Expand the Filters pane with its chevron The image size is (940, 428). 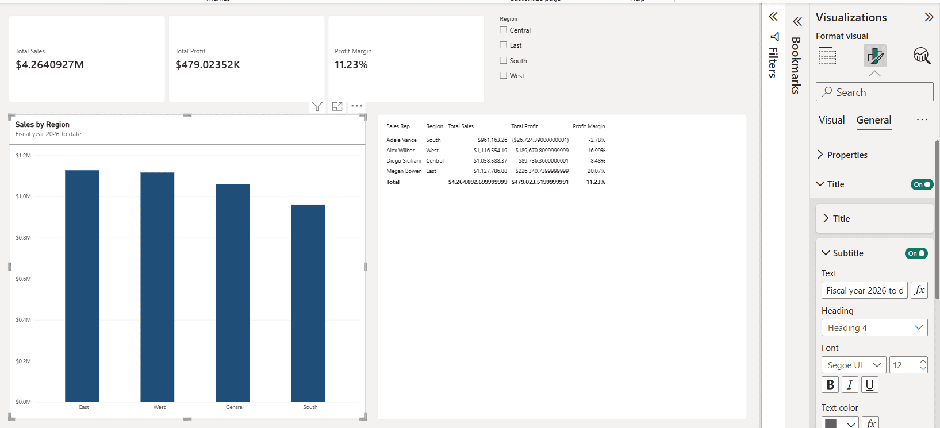[x=773, y=17]
